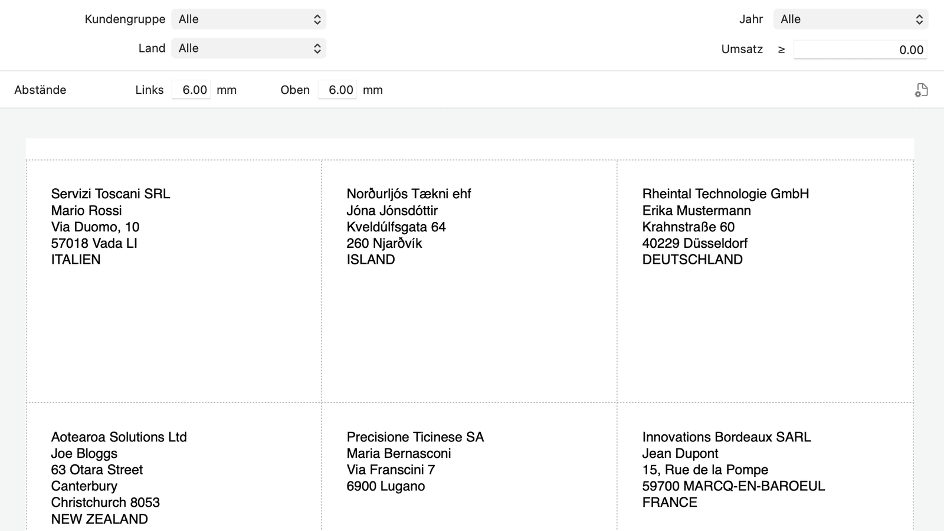Open the Jahr dropdown
The image size is (944, 531).
point(850,19)
